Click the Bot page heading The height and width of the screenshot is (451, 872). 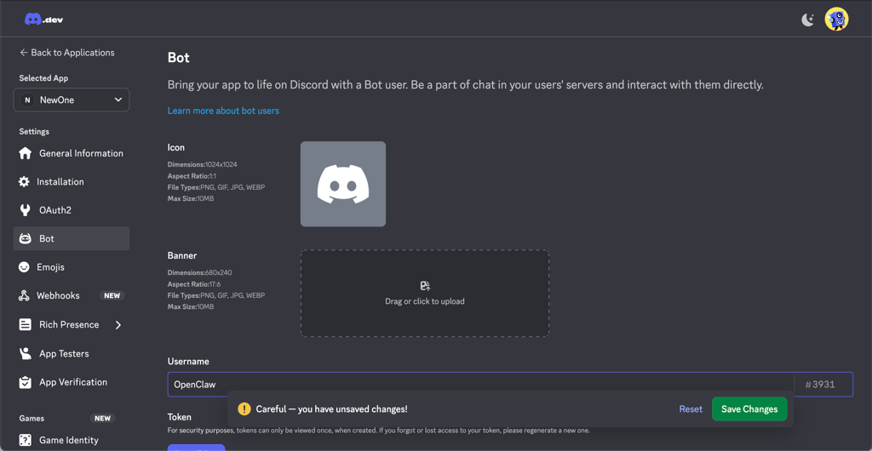click(x=179, y=57)
